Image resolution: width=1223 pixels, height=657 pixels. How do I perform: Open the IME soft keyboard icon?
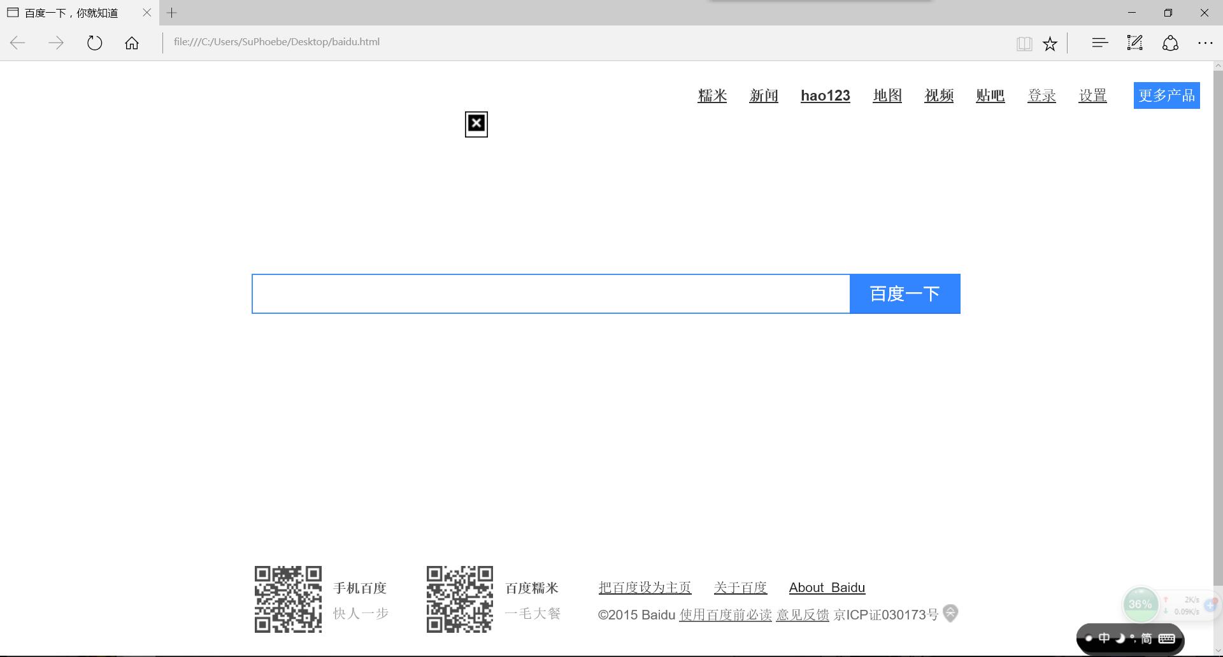tap(1167, 638)
